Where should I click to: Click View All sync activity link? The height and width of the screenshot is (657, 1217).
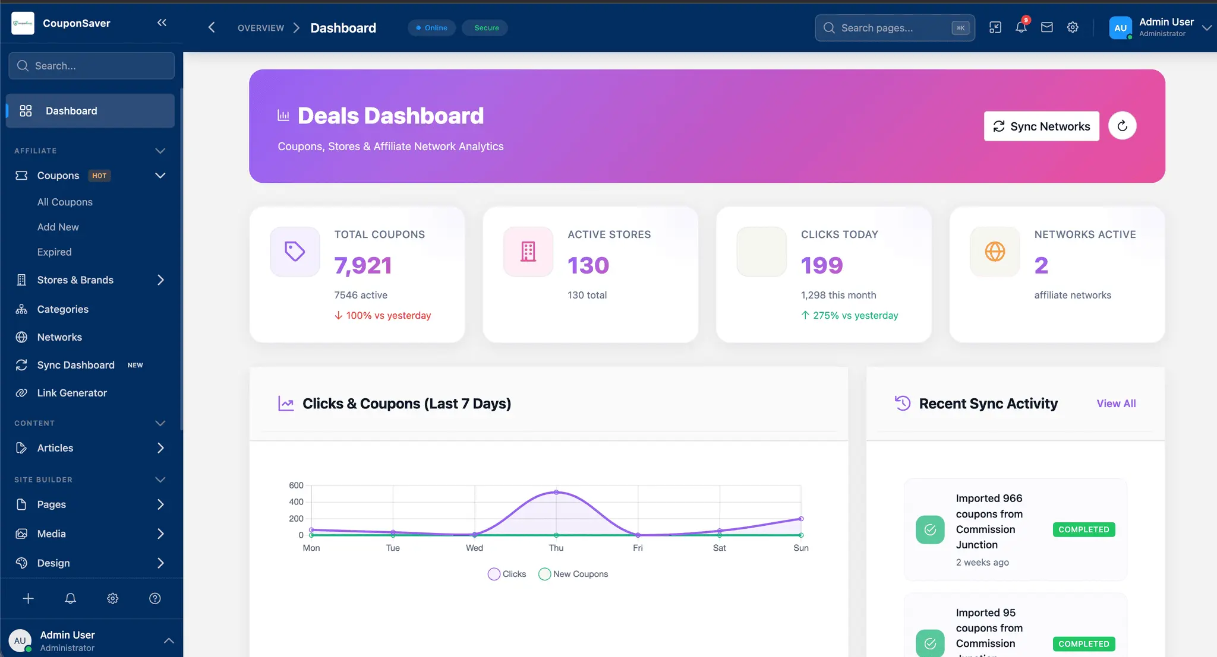tap(1116, 403)
